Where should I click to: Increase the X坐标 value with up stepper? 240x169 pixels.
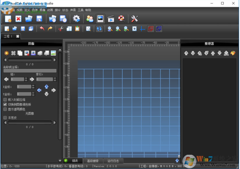(33, 86)
